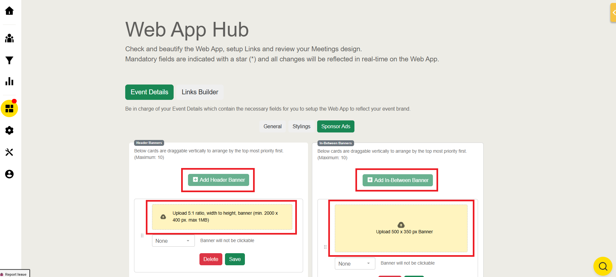Open the settings gear sidebar icon
616x277 pixels.
coord(9,131)
